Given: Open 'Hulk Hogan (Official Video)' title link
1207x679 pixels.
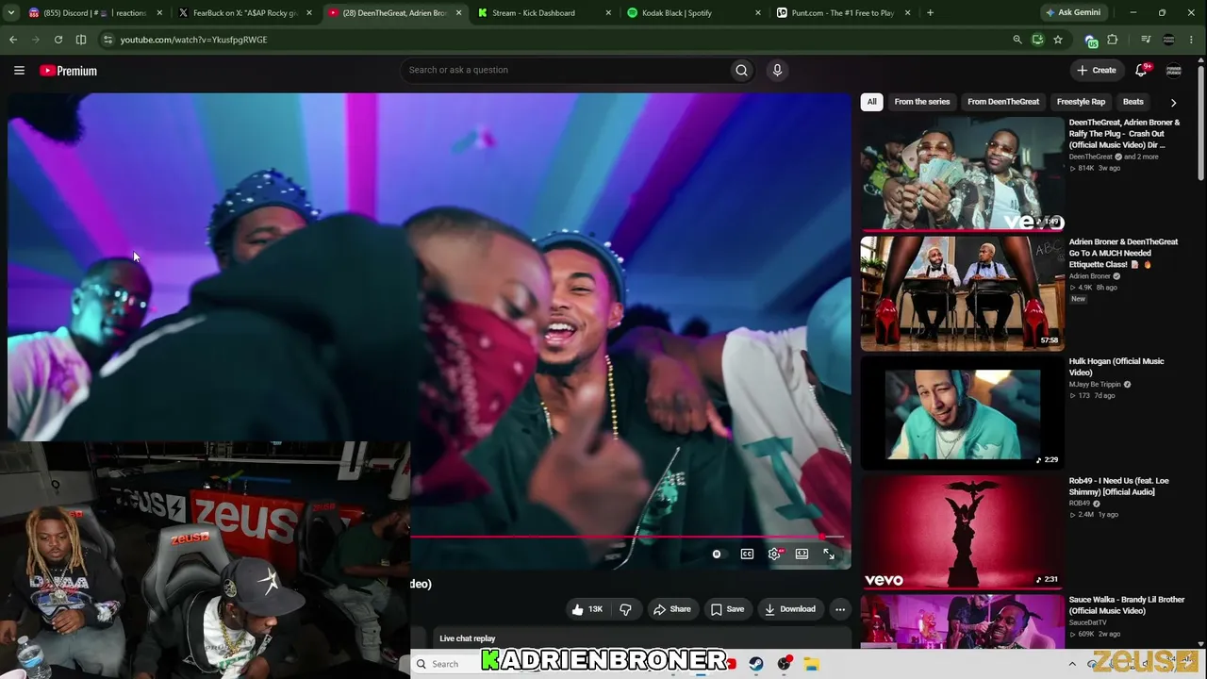Looking at the screenshot, I should [x=1116, y=367].
